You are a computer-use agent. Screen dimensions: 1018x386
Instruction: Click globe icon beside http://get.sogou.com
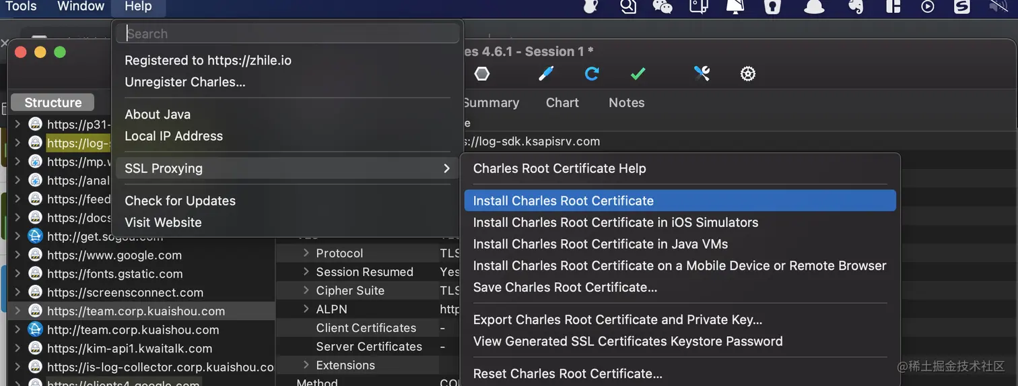point(35,236)
